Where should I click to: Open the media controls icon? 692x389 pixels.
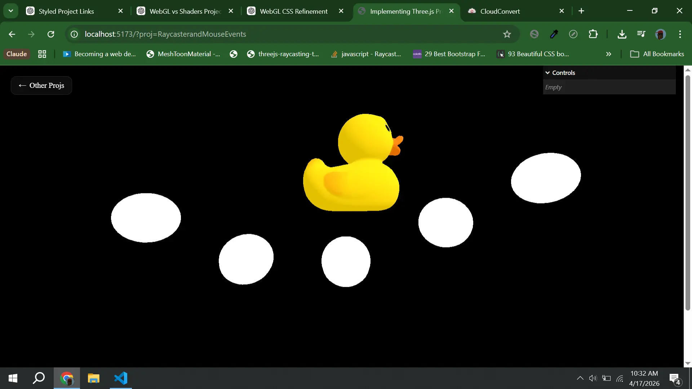click(x=641, y=34)
